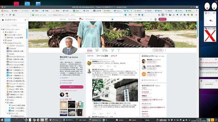Open the ベルギー trending topic
218x122 pixels.
pyautogui.click(x=144, y=88)
